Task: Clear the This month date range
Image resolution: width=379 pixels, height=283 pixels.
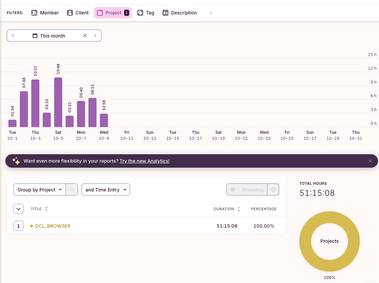Action: pyautogui.click(x=85, y=36)
